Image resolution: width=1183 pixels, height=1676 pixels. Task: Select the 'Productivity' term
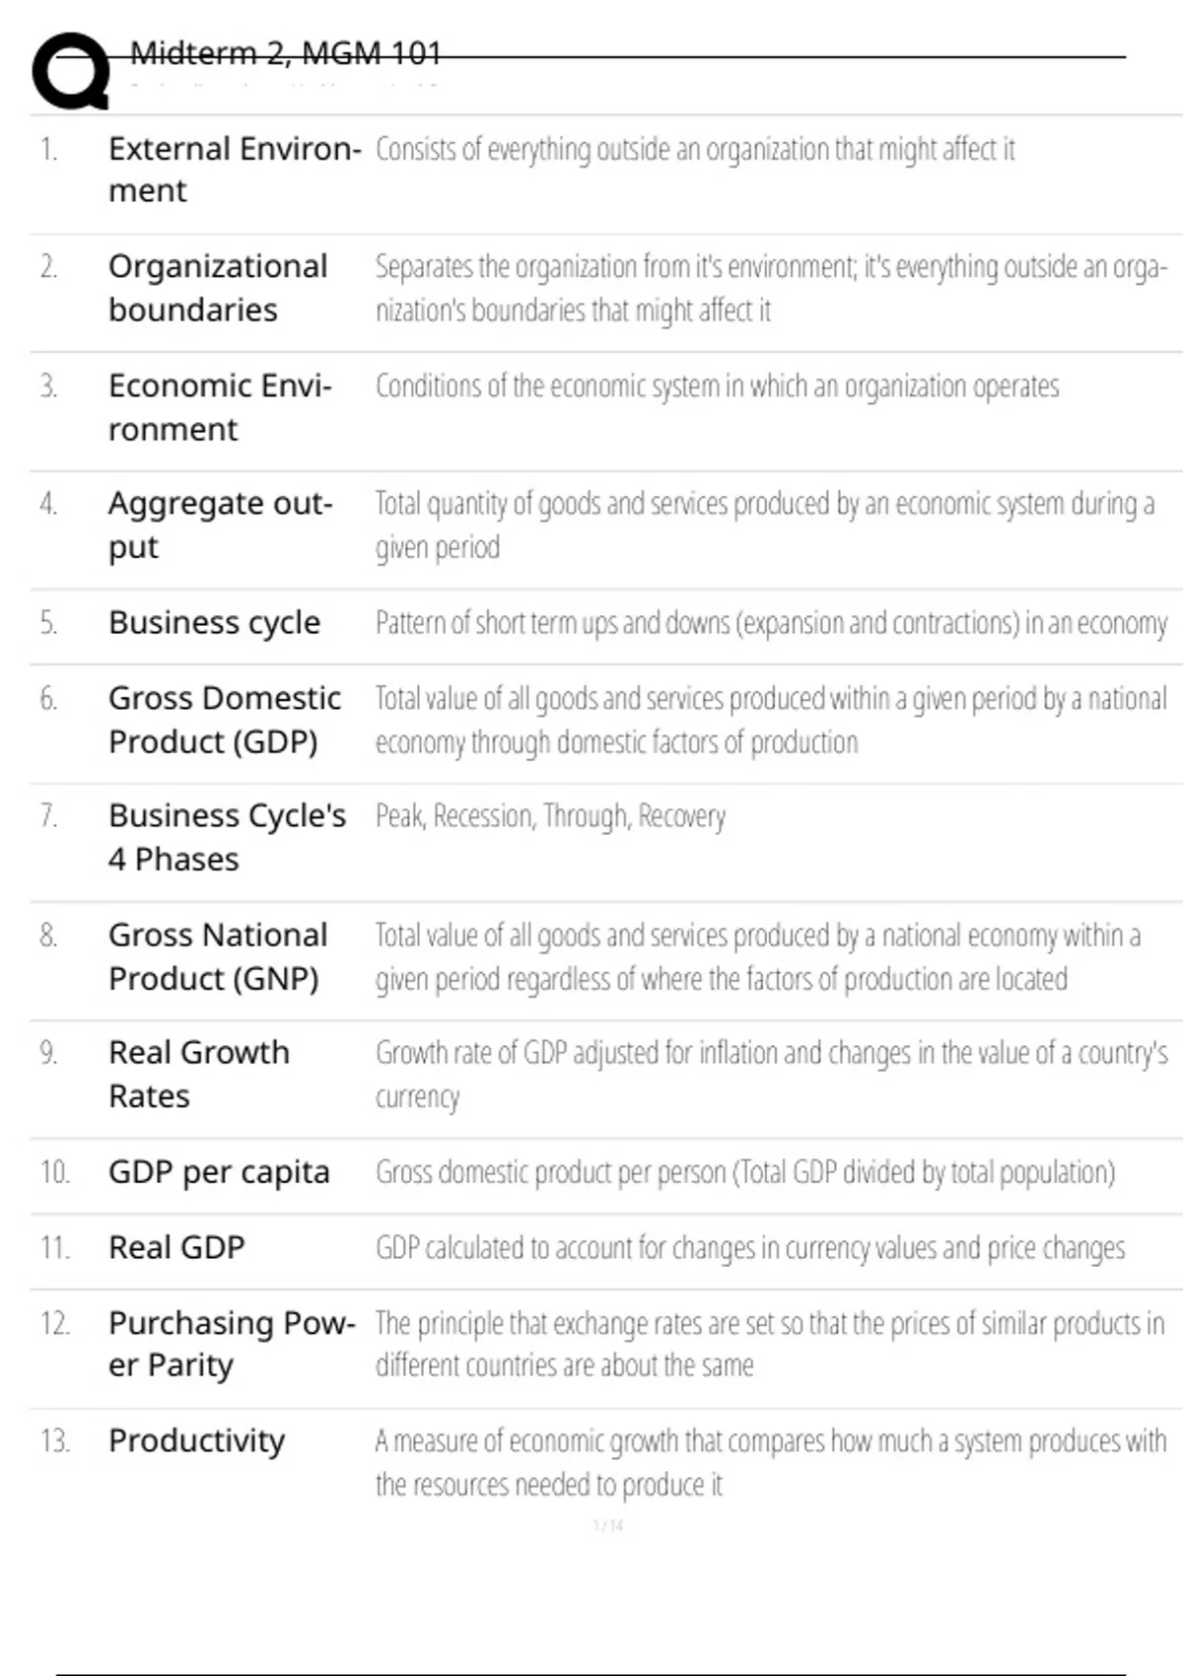(196, 1440)
